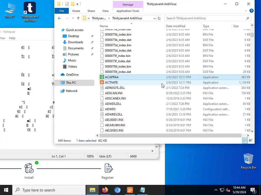Screen dimensions: 261x195
Task: Open the File menu in Explorer
Action: click(62, 11)
